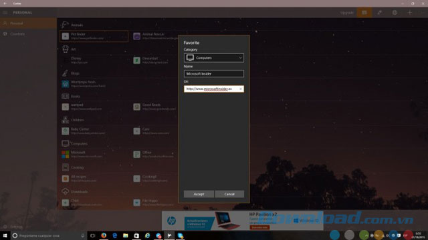Viewport: 428px width, 240px height.
Task: Click the globe icon in toolbar
Action: point(395,13)
